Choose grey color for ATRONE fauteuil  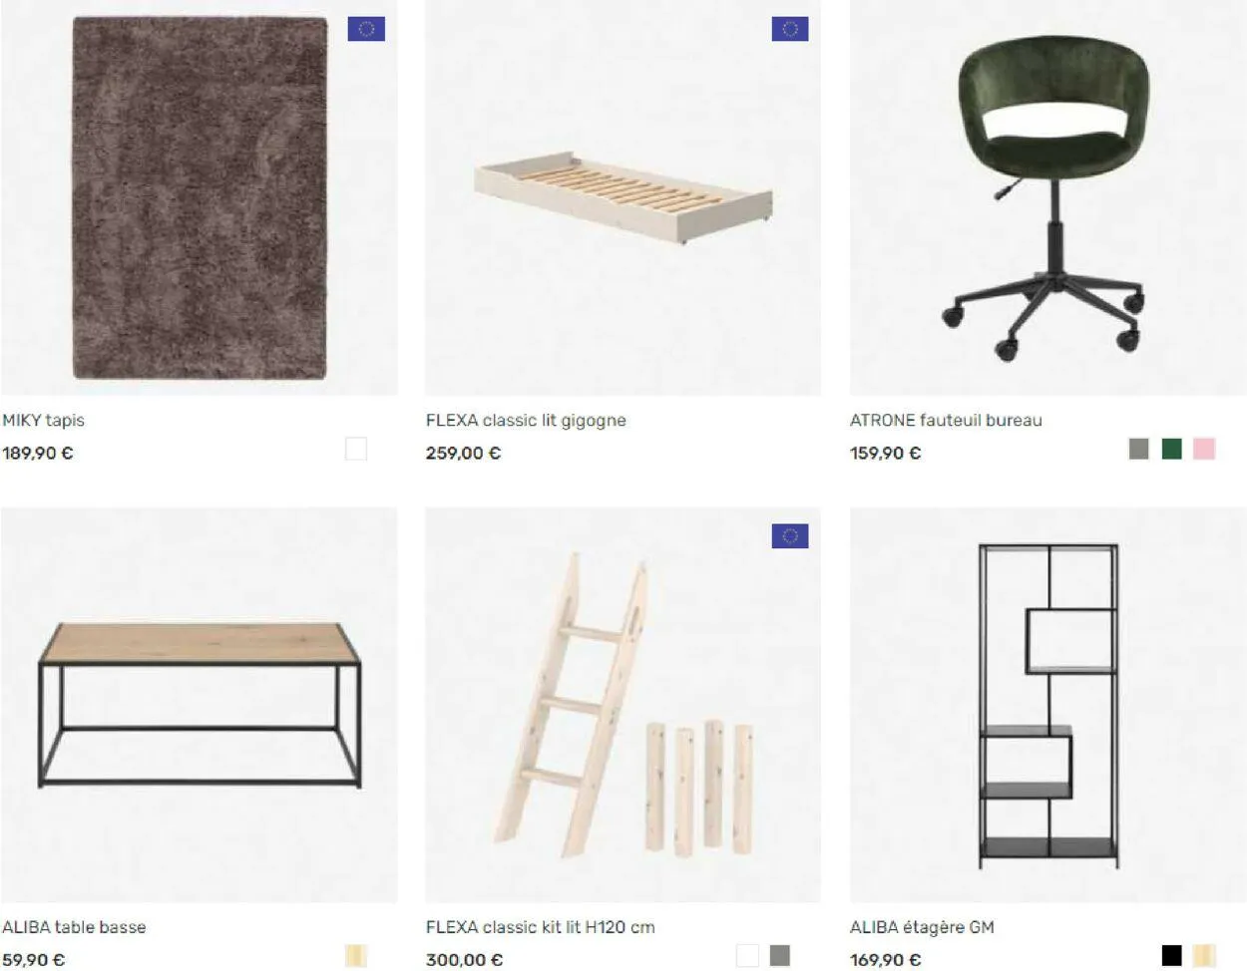click(1139, 449)
